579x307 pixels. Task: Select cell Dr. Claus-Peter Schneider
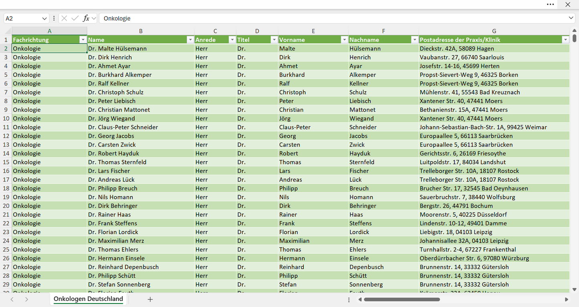(x=141, y=127)
